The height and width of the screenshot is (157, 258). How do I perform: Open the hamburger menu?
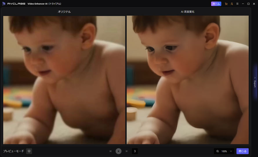(237, 4)
